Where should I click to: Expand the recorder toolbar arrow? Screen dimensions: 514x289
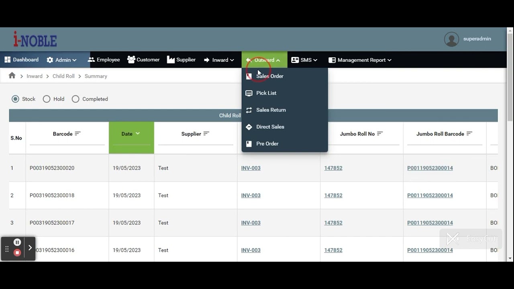click(30, 248)
